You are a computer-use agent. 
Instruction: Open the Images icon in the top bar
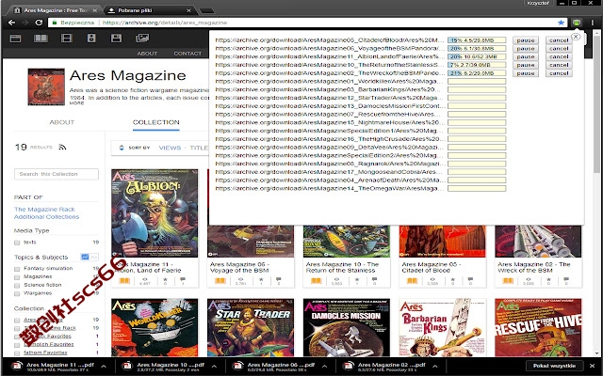pos(142,38)
